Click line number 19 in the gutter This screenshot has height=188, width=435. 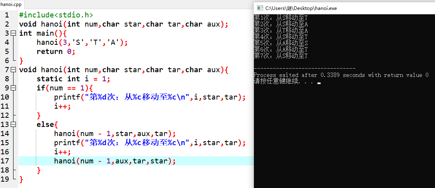pos(5,179)
